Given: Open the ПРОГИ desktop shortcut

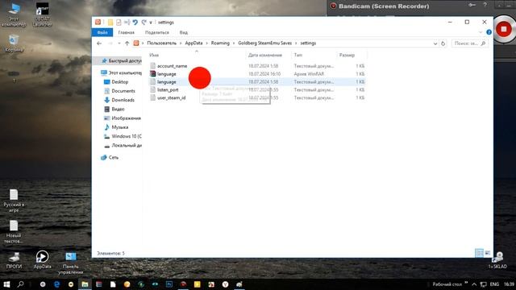Looking at the screenshot, I should coord(14,260).
